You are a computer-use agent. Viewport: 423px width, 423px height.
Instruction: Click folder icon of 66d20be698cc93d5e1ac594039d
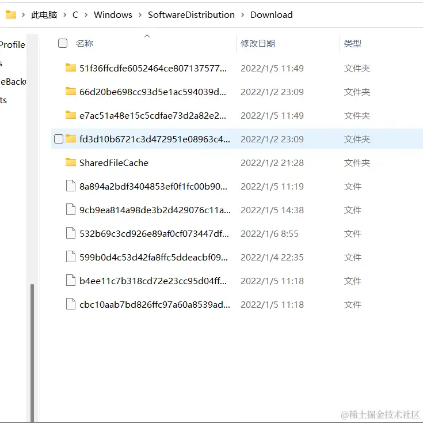(71, 91)
